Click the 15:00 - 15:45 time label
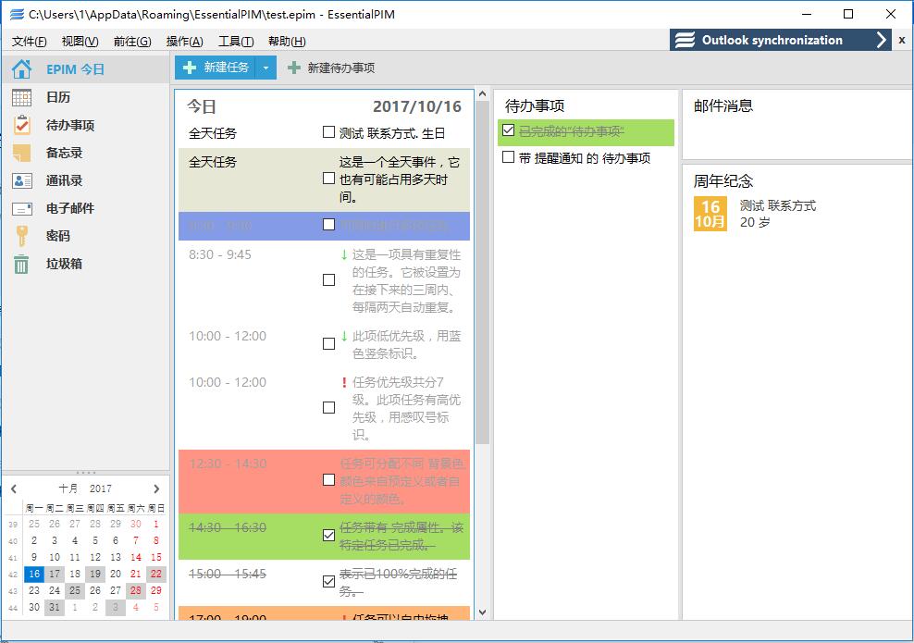Viewport: 914px width, 643px height. coord(228,575)
